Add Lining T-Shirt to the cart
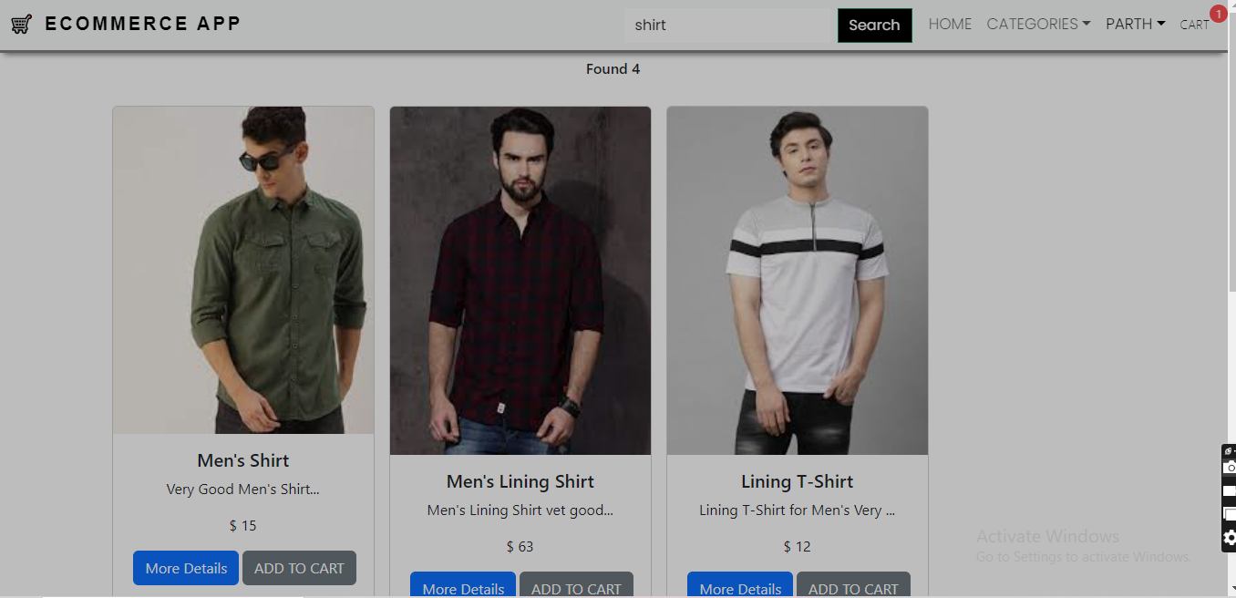Viewport: 1236px width, 598px height. pyautogui.click(x=853, y=588)
